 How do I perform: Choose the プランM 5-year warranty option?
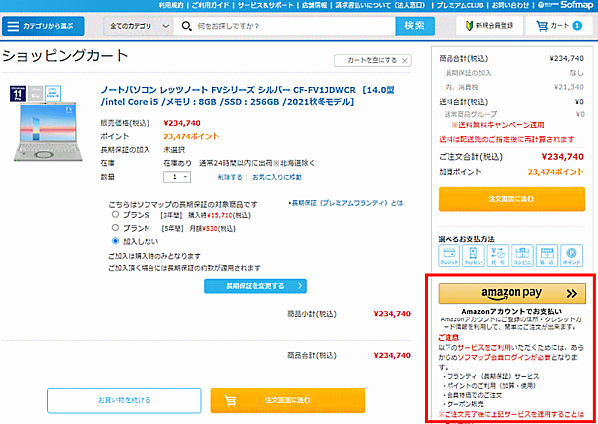pos(117,228)
